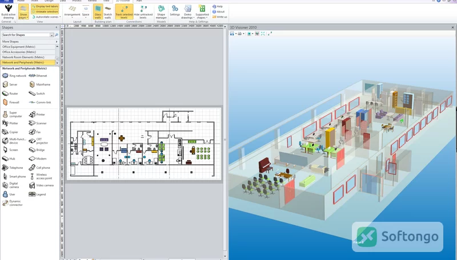This screenshot has height=260, width=457.
Task: Toggle Hide untracked levels
Action: click(x=143, y=12)
